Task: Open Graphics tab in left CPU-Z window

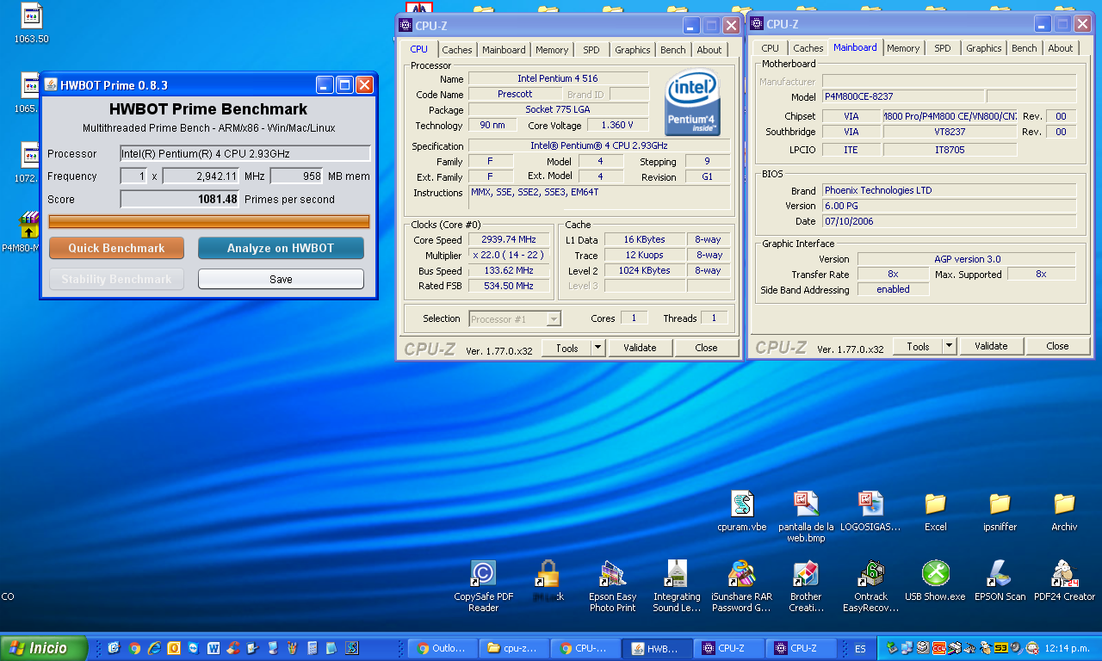Action: [633, 50]
